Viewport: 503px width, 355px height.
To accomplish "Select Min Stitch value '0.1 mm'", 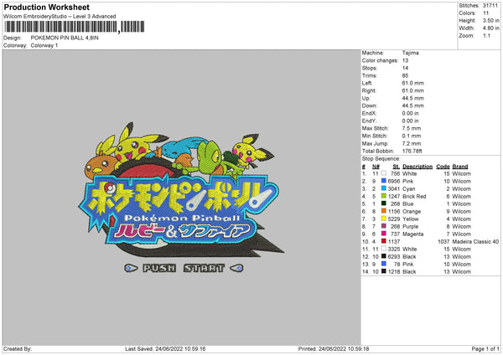I will tap(412, 136).
